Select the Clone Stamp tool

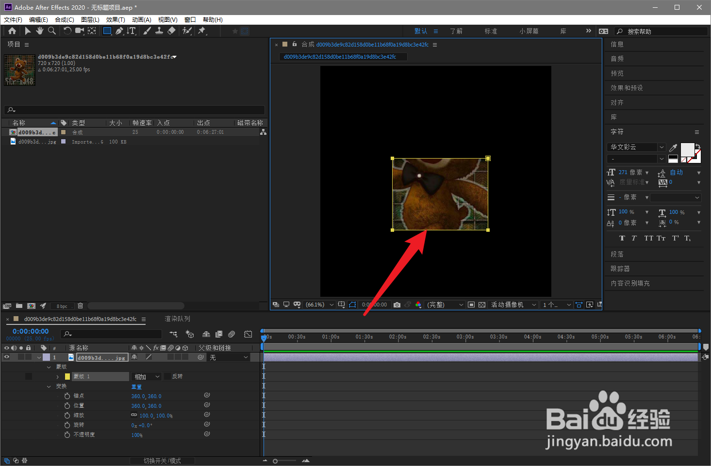coord(159,31)
